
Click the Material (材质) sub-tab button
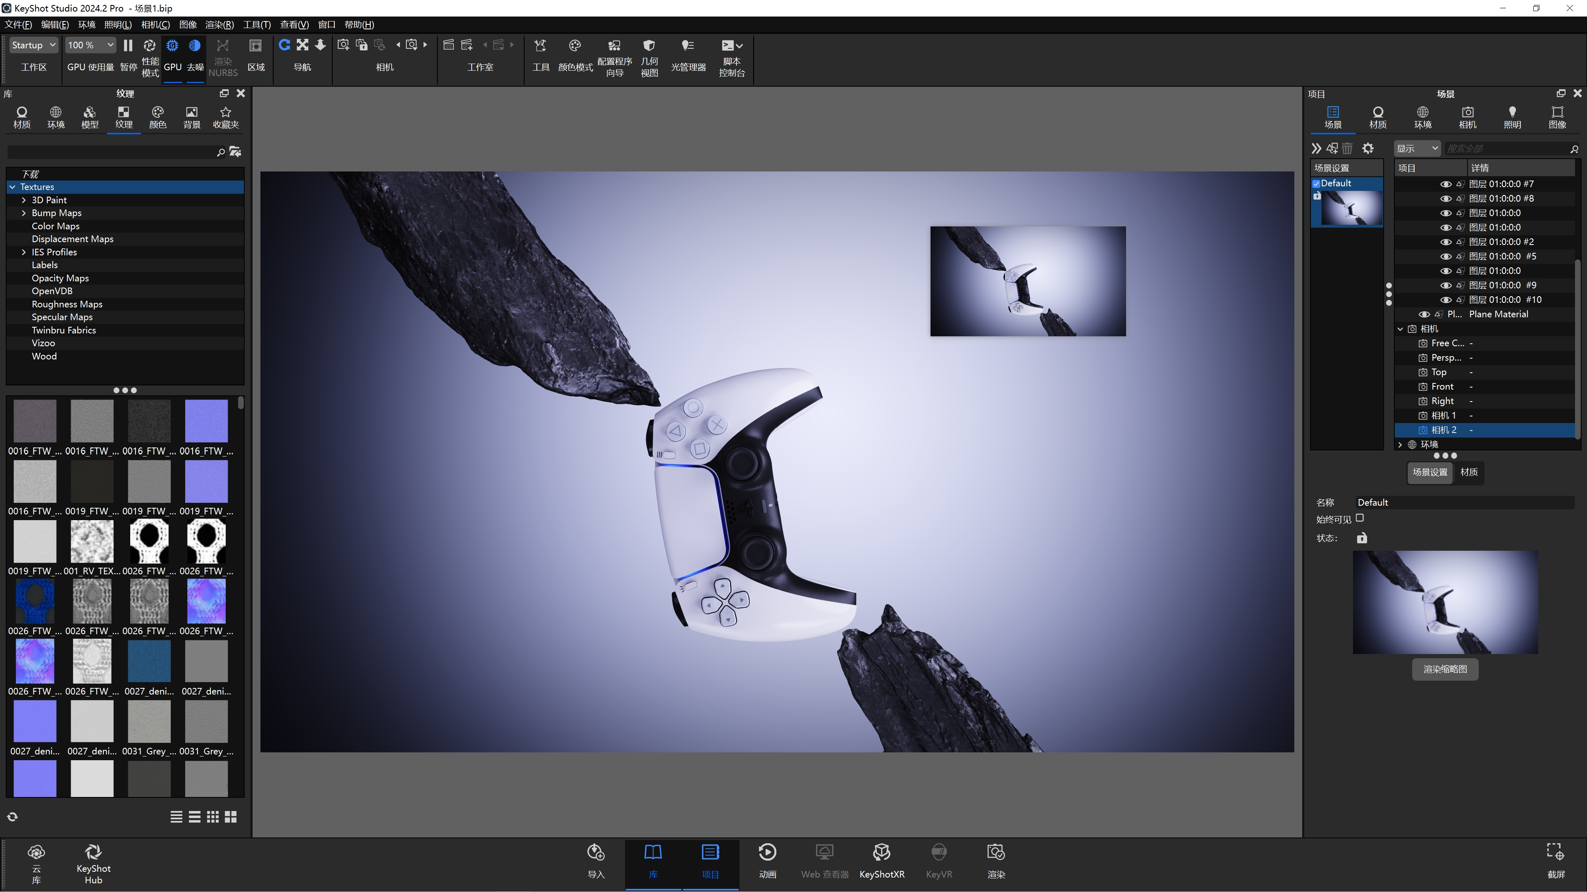(x=1469, y=472)
